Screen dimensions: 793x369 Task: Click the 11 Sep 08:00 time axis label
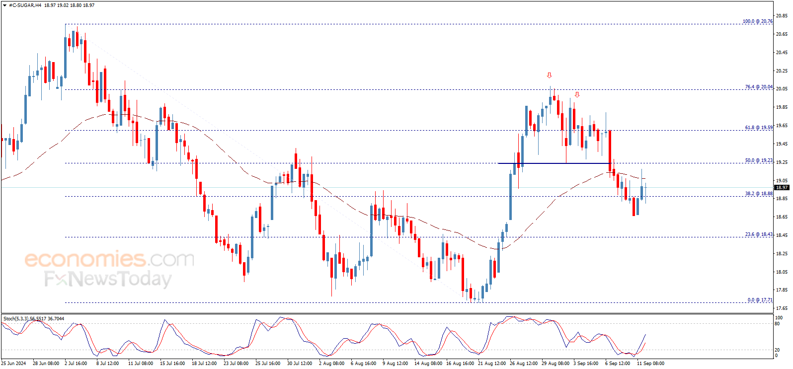point(650,363)
